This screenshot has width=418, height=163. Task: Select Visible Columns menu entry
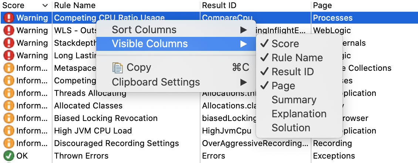149,44
